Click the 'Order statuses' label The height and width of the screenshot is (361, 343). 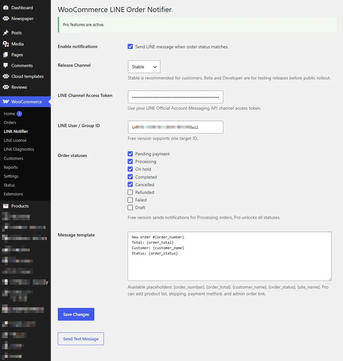pos(72,156)
